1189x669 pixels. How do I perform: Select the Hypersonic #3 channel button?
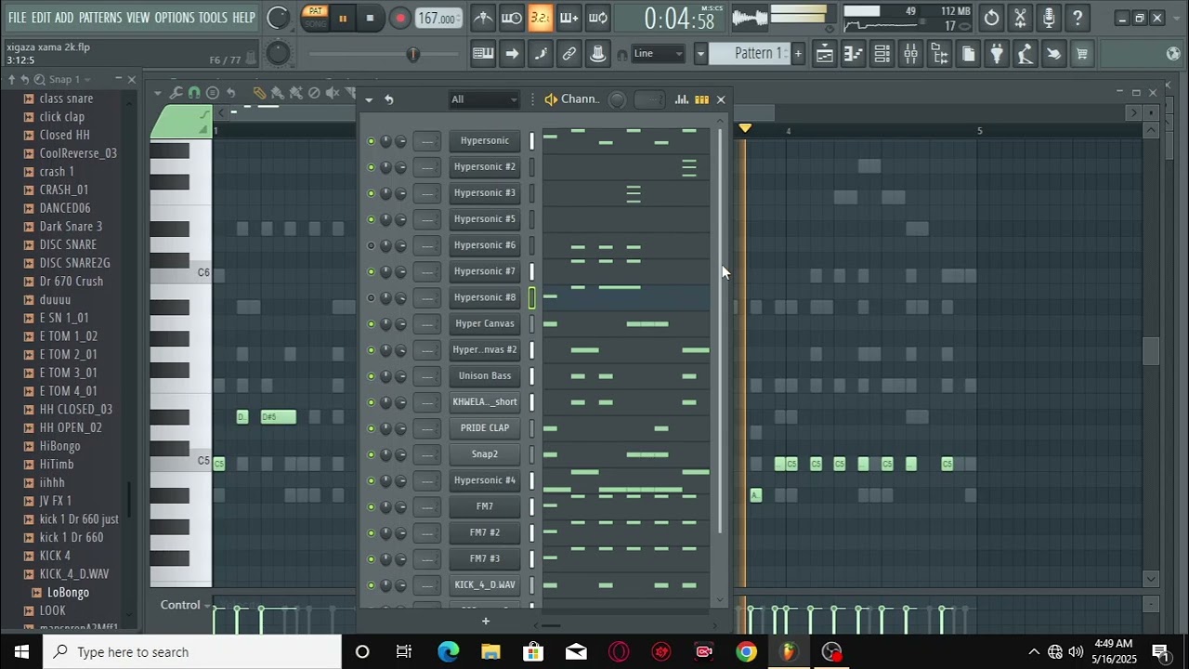485,193
